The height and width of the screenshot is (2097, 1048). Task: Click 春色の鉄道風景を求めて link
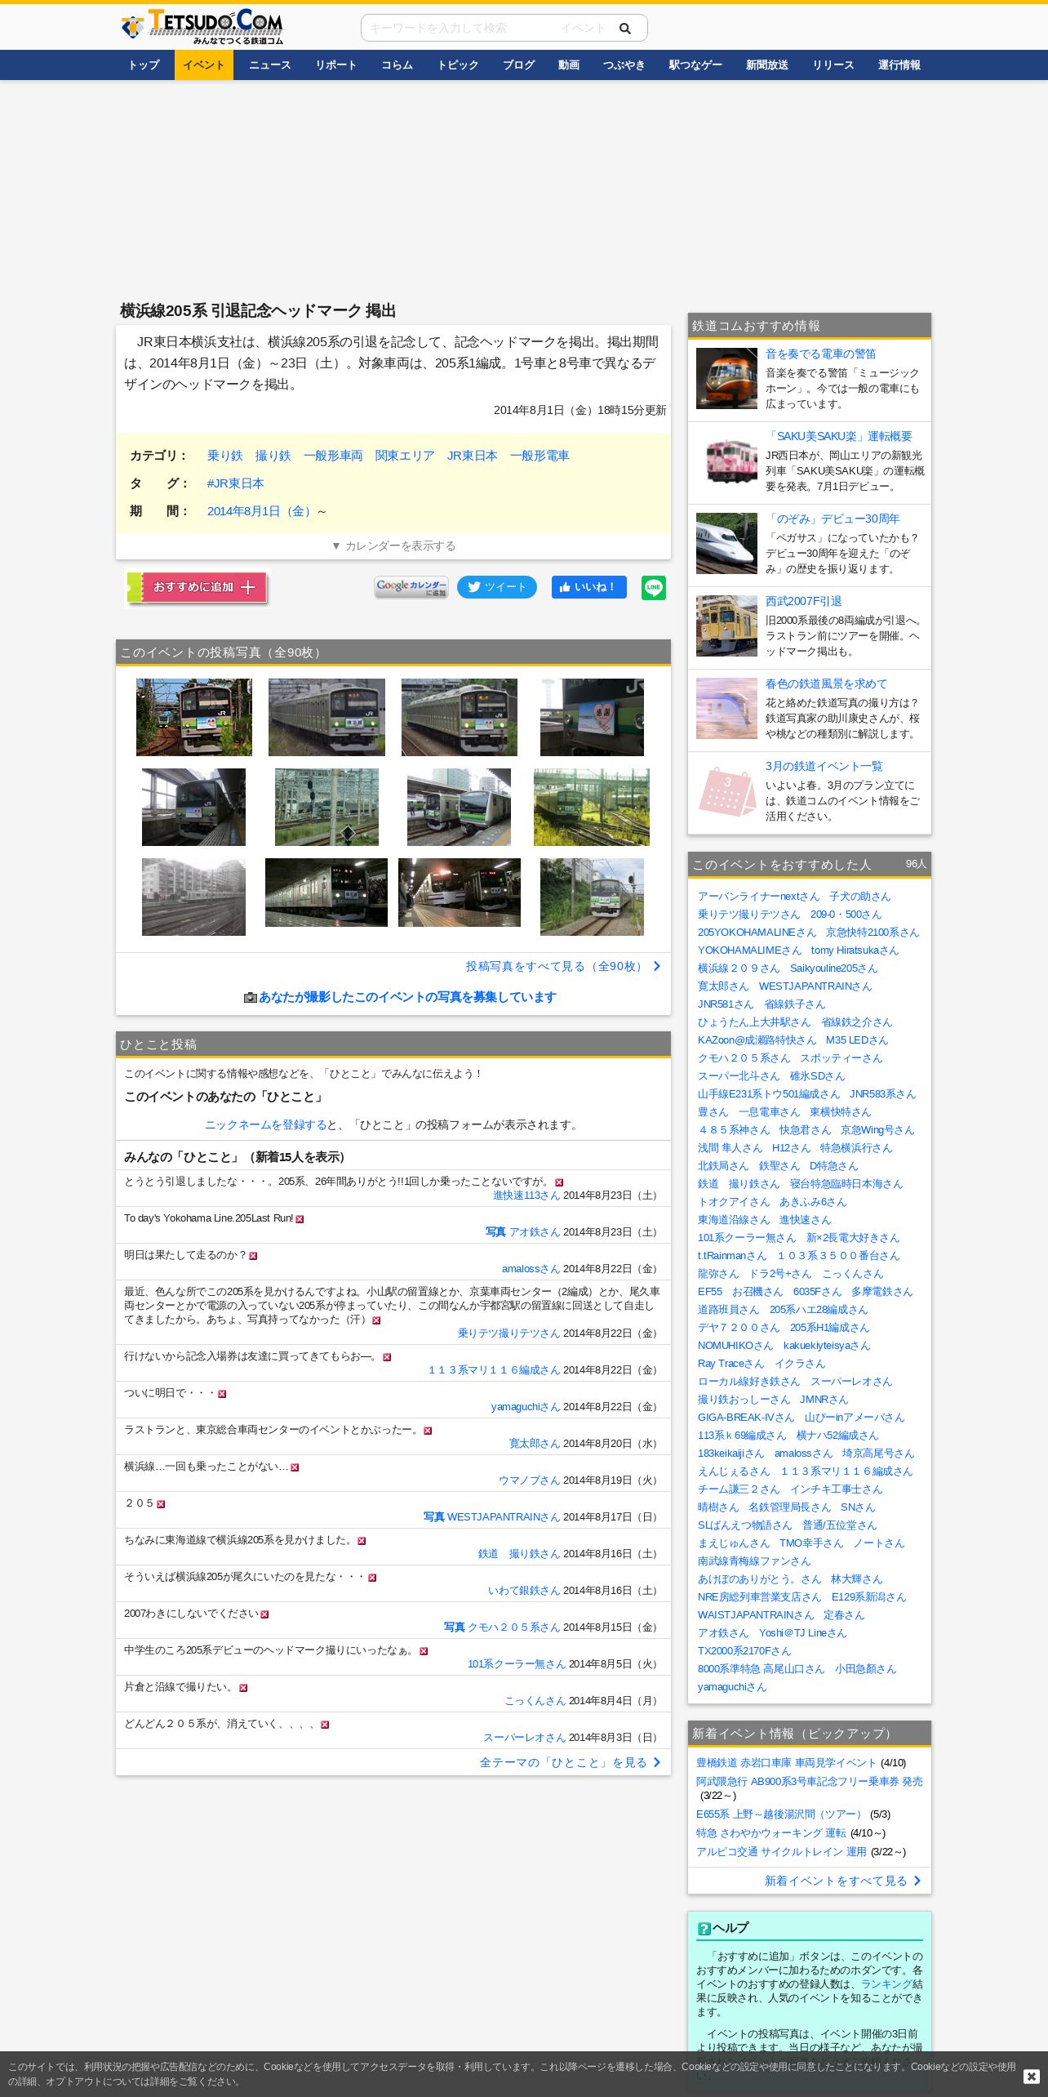tap(826, 683)
